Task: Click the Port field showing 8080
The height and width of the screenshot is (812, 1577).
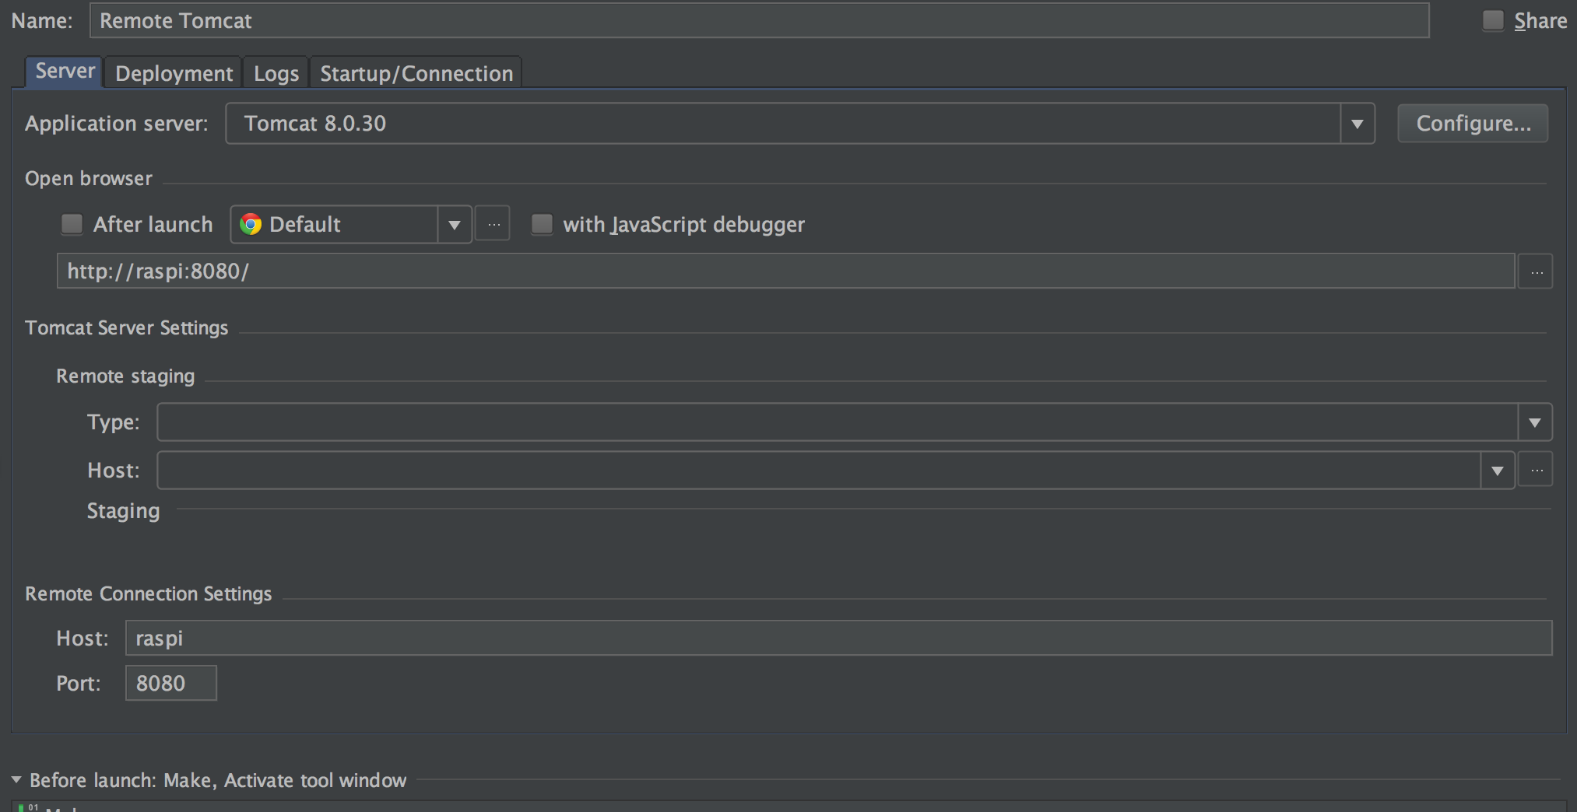Action: (170, 683)
